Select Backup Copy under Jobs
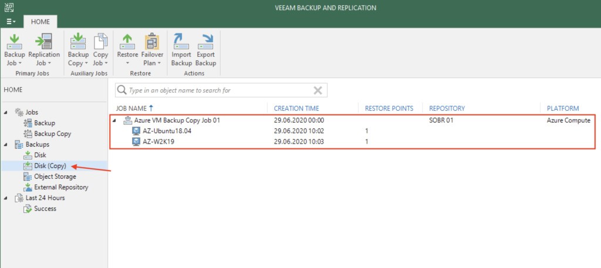 click(x=52, y=134)
